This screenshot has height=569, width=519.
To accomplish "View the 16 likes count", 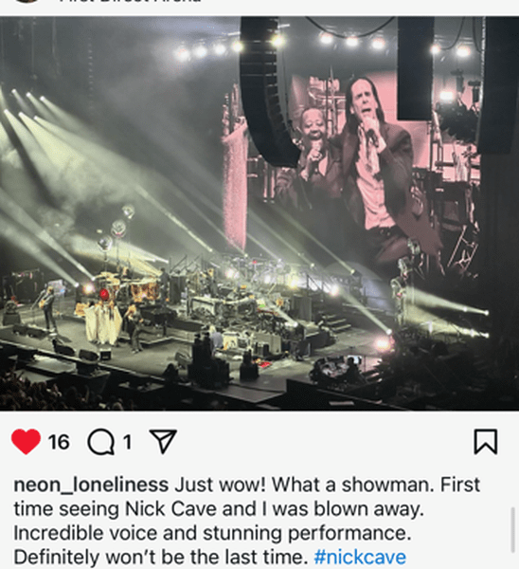I will [x=59, y=442].
